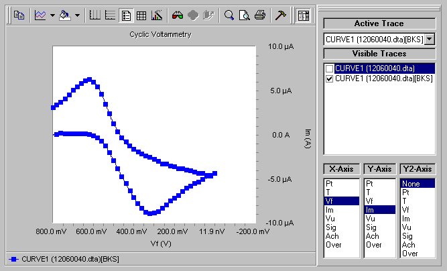Select Pt in the X-Axis list
The image size is (447, 271).
(x=342, y=183)
